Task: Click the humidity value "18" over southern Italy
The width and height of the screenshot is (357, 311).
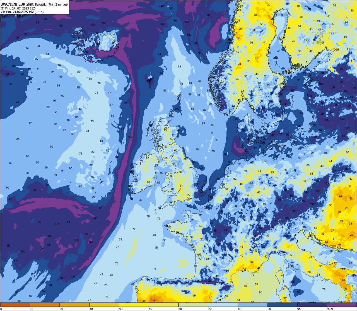Action: [x=346, y=289]
